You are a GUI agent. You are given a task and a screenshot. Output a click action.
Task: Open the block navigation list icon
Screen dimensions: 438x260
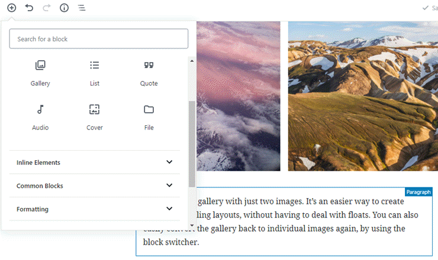[x=82, y=8]
